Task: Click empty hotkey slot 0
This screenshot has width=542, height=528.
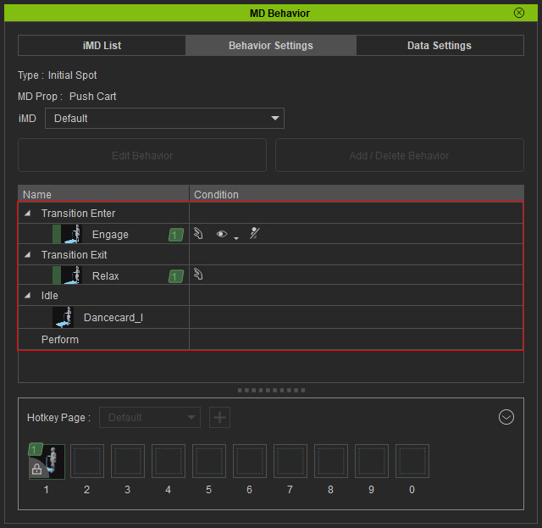Action: pos(412,461)
